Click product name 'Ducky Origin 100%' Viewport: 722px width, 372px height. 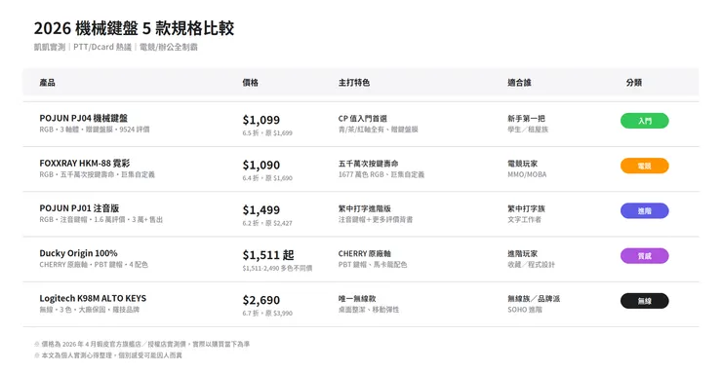coord(78,253)
